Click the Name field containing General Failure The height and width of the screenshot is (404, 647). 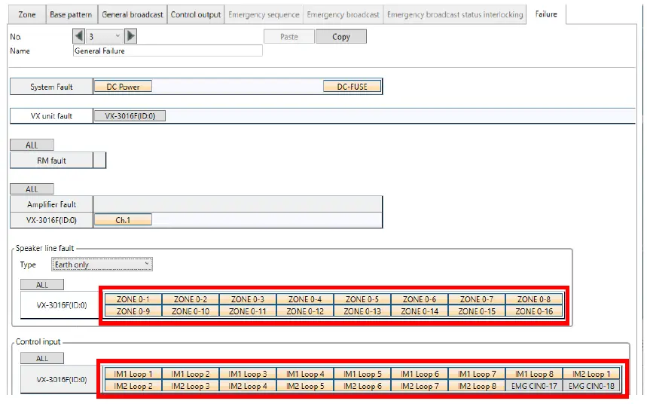click(167, 50)
